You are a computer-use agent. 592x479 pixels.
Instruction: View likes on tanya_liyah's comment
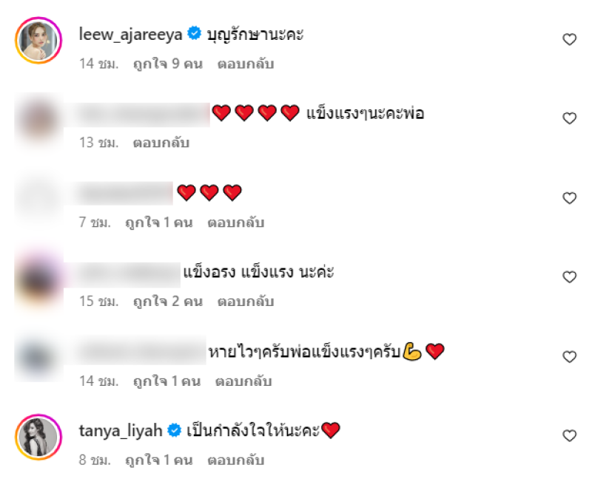[x=159, y=460]
